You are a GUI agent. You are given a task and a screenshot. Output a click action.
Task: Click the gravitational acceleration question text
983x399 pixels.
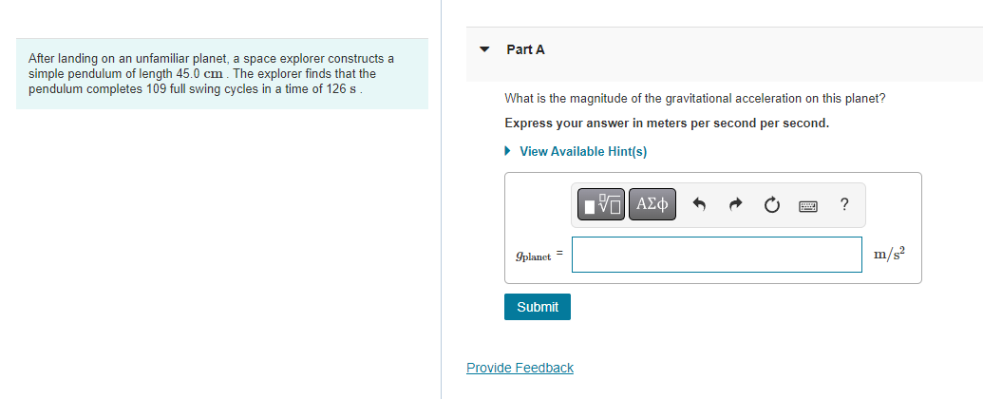pos(694,99)
